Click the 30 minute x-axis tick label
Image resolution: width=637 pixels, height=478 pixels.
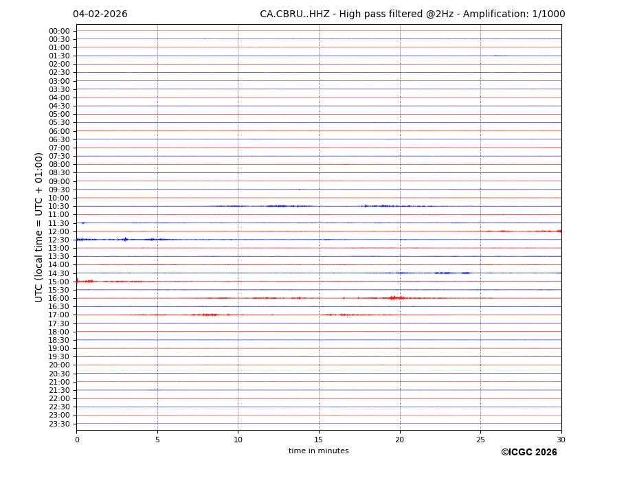[561, 440]
